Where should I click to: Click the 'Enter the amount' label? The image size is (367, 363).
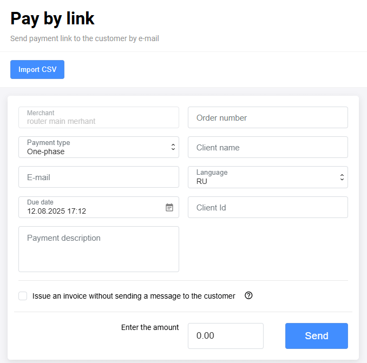(x=150, y=327)
